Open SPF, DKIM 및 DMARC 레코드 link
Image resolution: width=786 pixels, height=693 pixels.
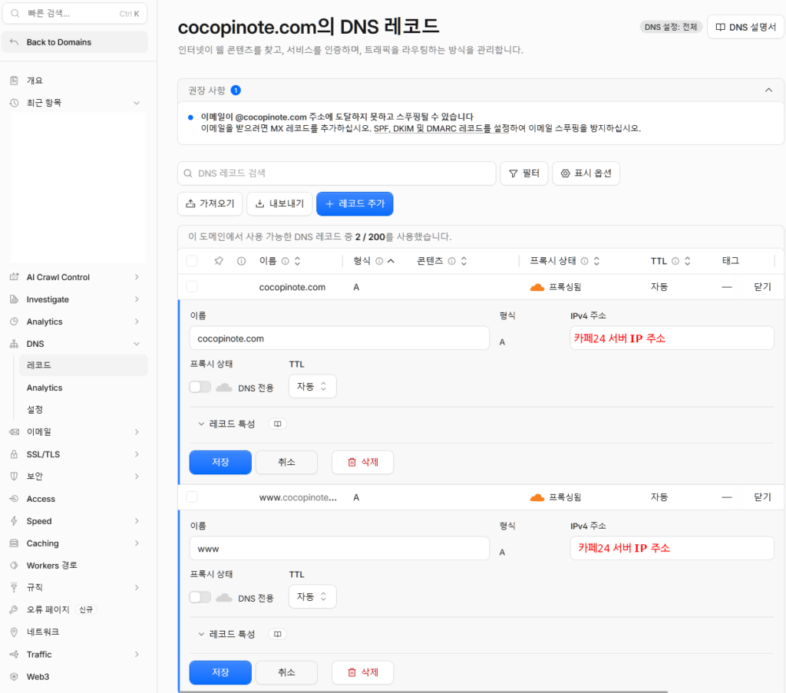point(441,128)
